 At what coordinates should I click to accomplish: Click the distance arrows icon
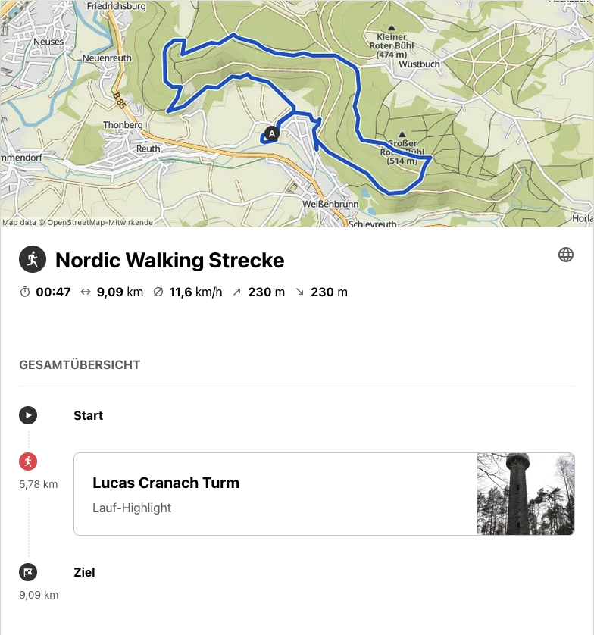tap(85, 292)
